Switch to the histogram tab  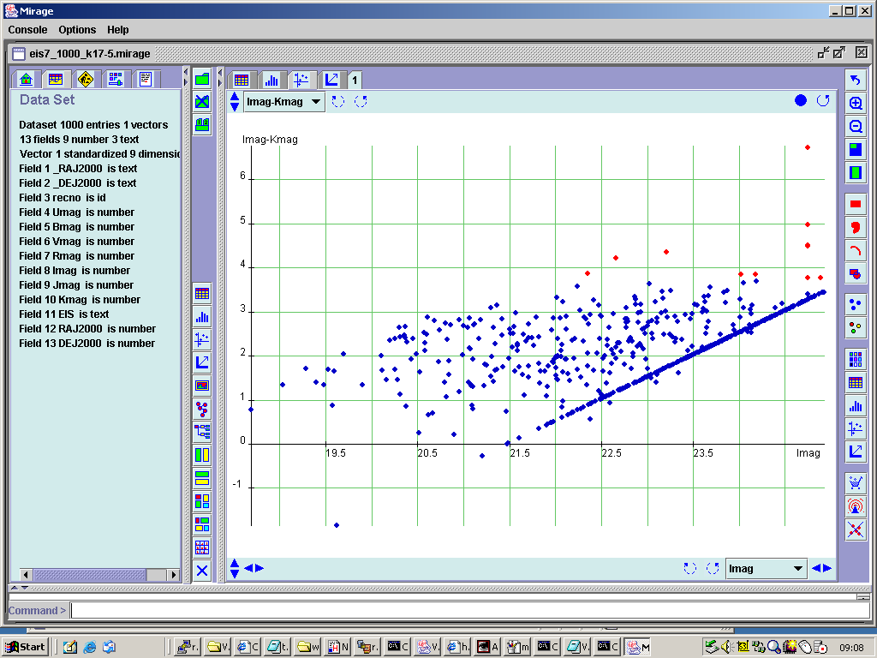pyautogui.click(x=271, y=80)
